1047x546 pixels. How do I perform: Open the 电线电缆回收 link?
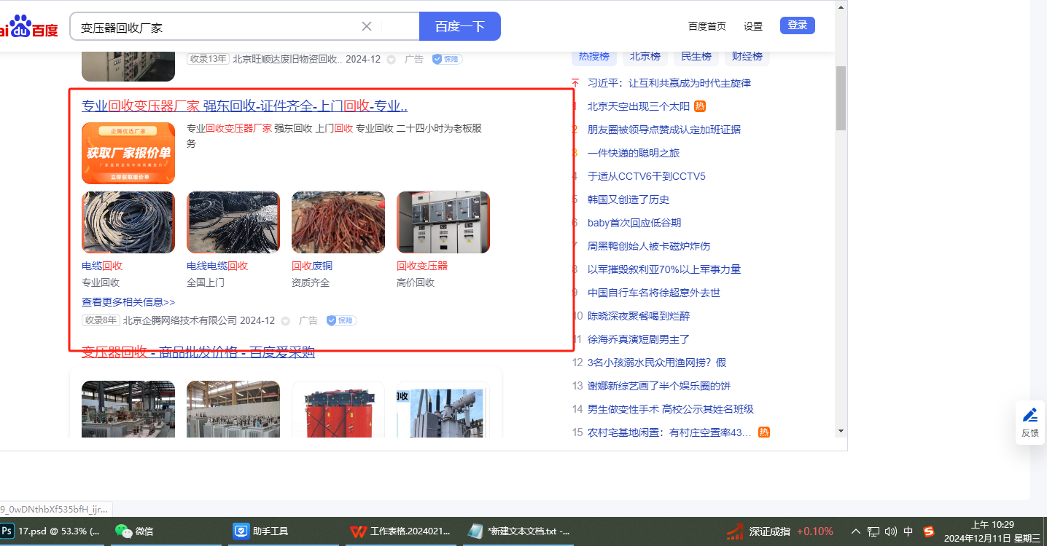coord(217,266)
